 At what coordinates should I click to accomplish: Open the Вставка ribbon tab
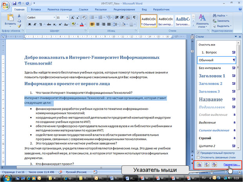pyautogui.click(x=36, y=9)
